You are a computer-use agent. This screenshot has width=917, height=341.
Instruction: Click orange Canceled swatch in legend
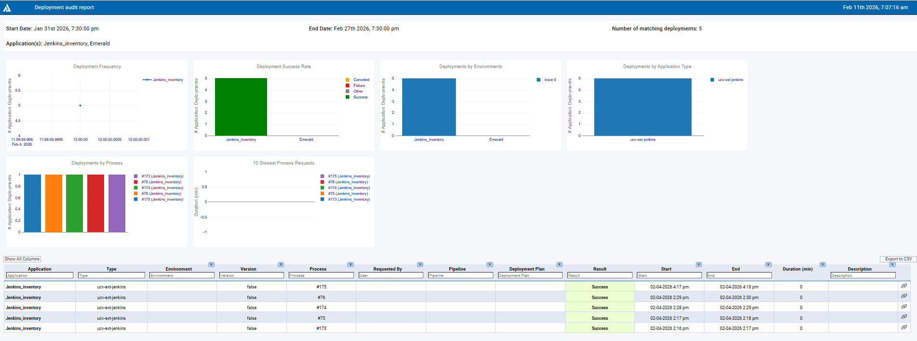click(348, 80)
